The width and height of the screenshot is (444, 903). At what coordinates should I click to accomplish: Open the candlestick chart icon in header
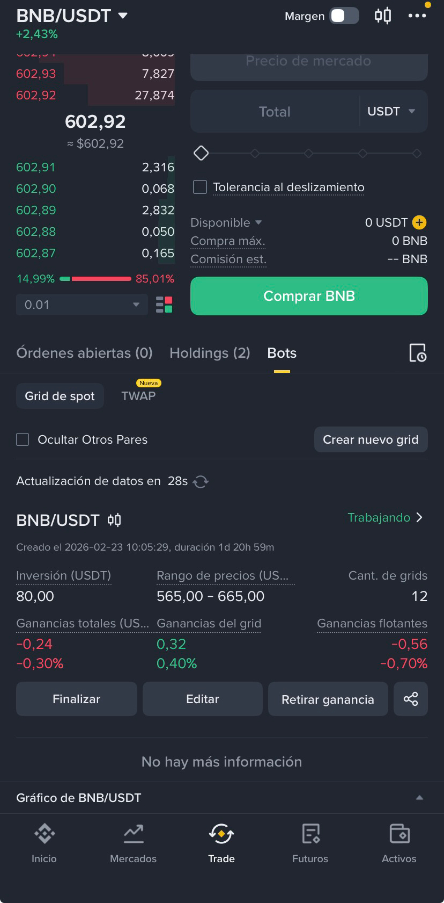[x=382, y=16]
